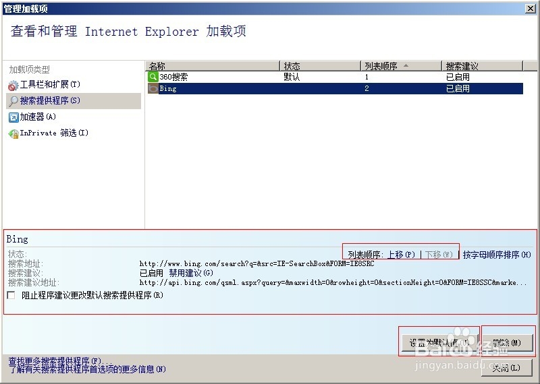Click the Toolbars and Extensions gear icon
The width and height of the screenshot is (540, 384).
coord(13,85)
